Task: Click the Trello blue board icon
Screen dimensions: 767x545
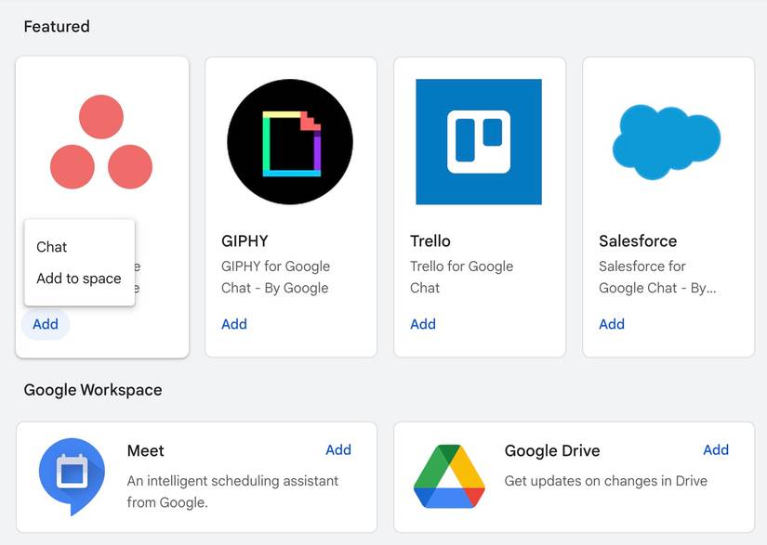Action: tap(480, 141)
